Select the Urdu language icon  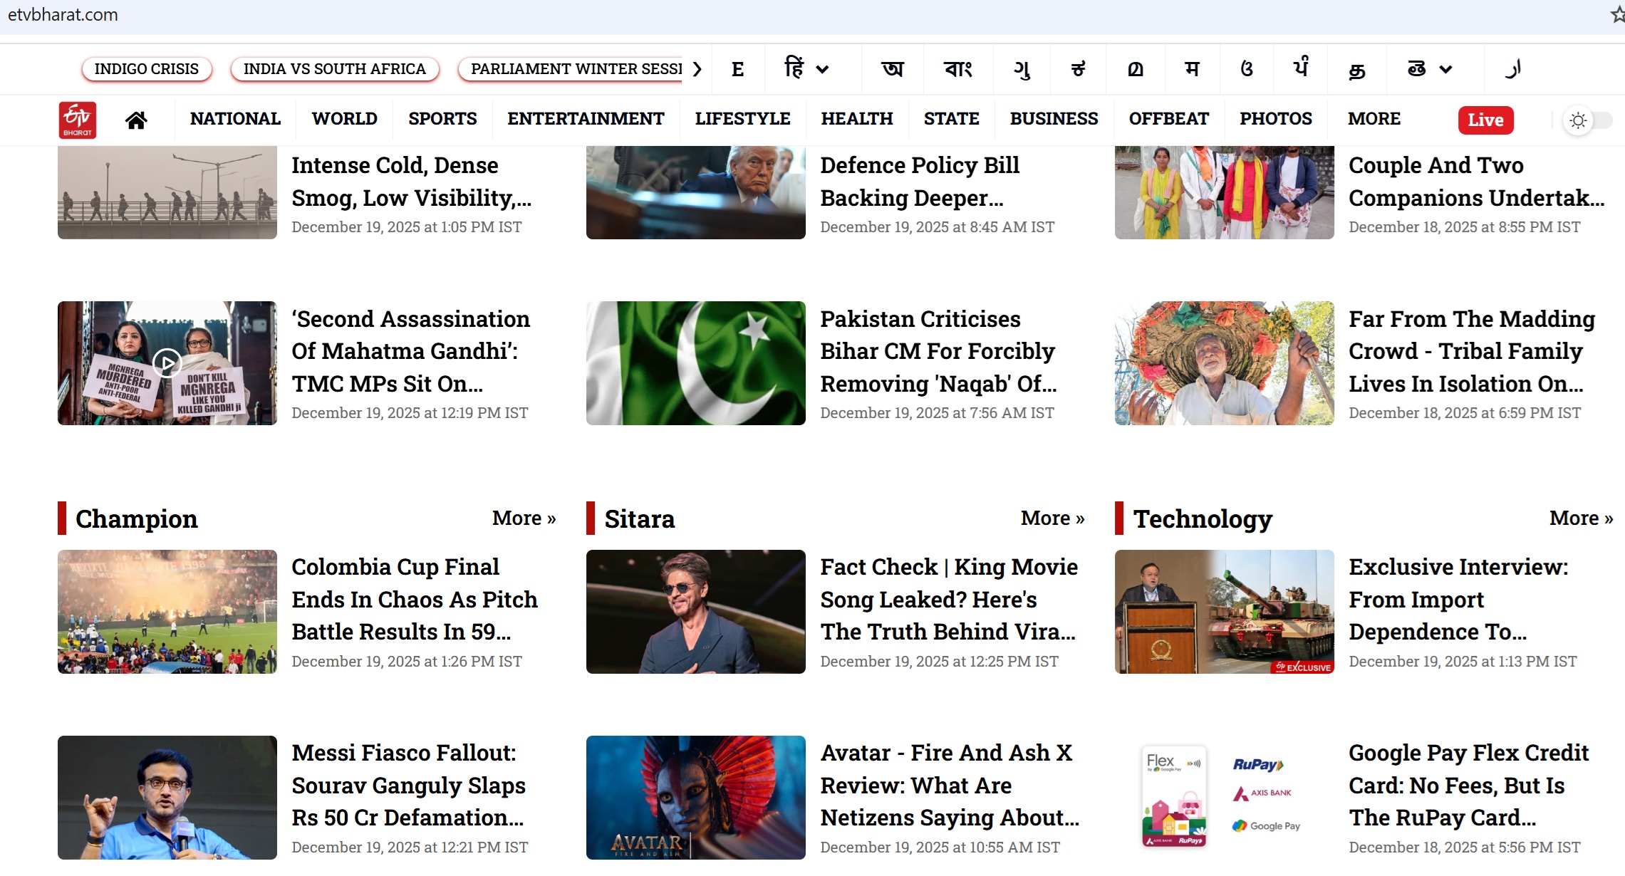(1512, 69)
